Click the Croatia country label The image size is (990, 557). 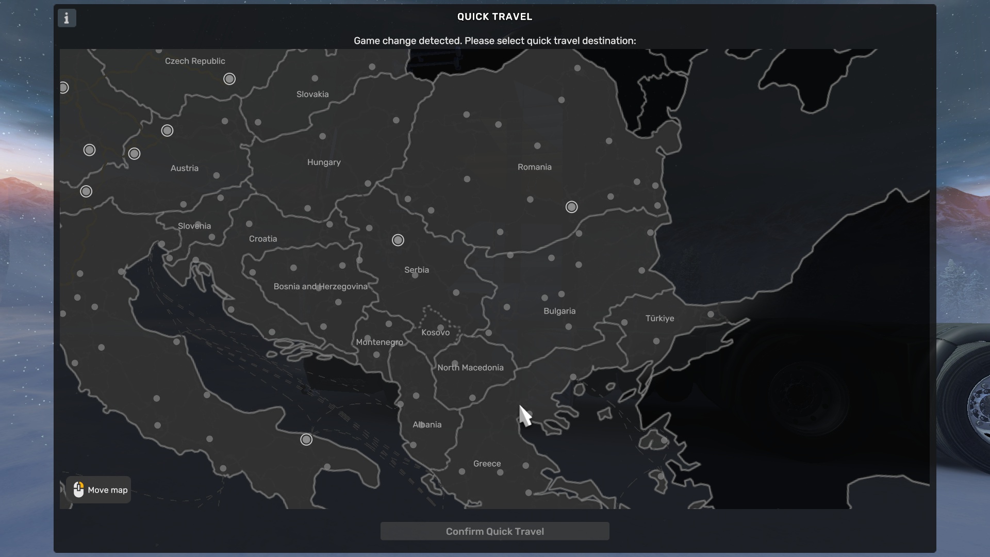[x=263, y=239]
